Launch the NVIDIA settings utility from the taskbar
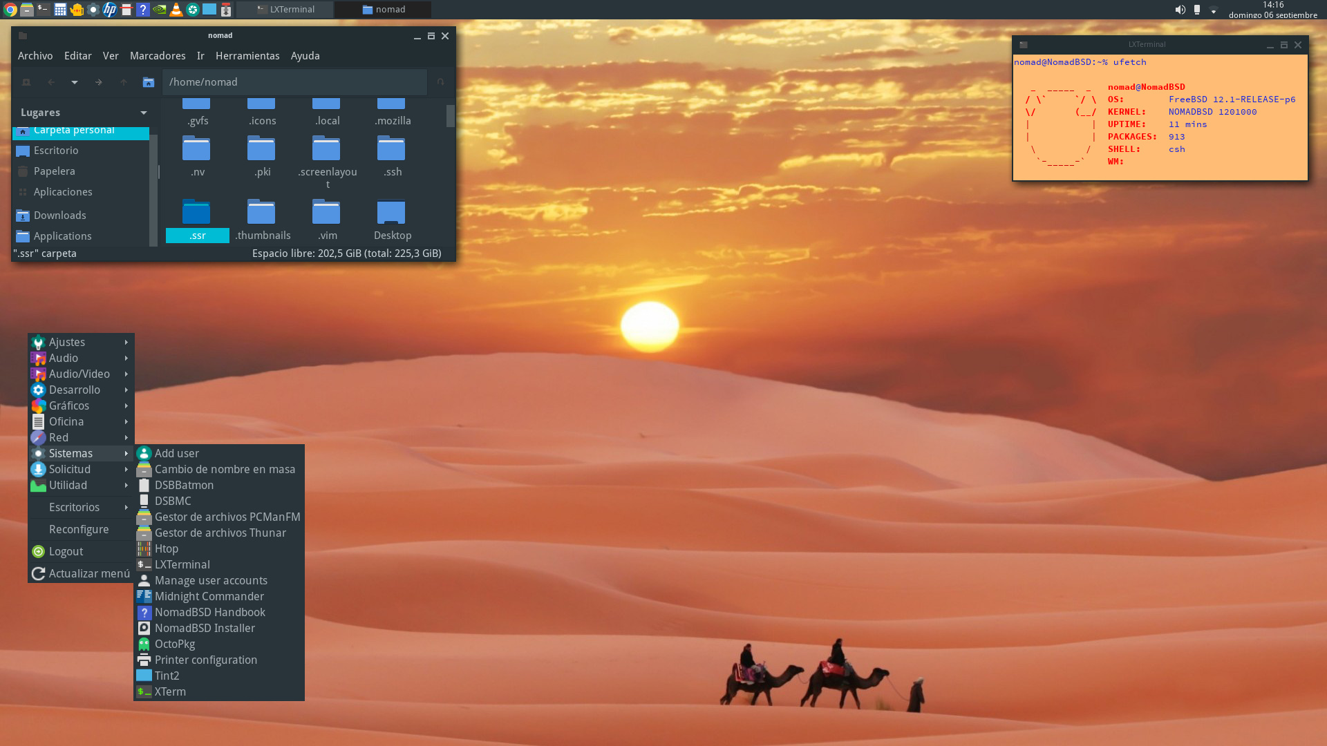1327x746 pixels. (159, 10)
